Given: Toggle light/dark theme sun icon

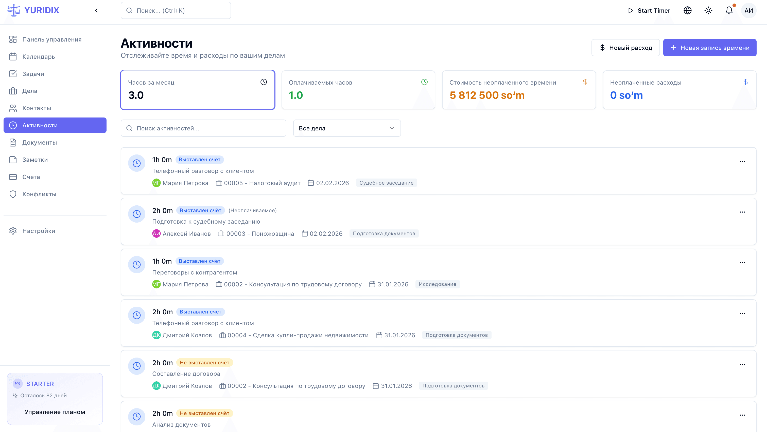Looking at the screenshot, I should [708, 11].
